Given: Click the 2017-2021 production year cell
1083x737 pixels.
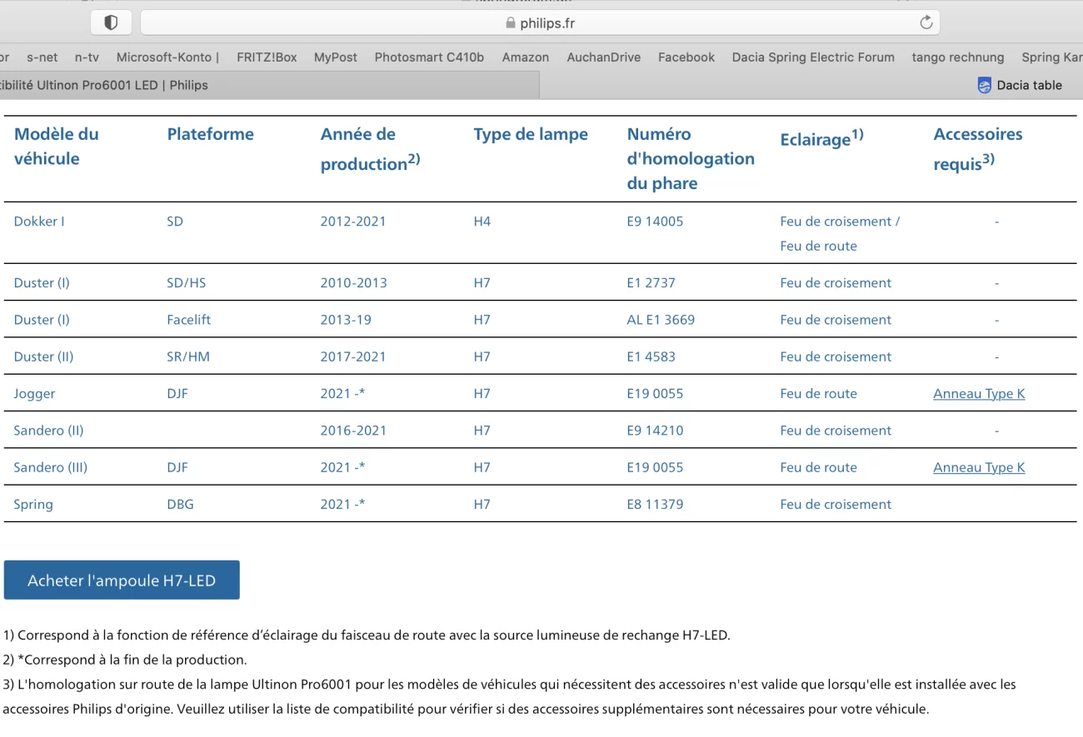Looking at the screenshot, I should (353, 356).
